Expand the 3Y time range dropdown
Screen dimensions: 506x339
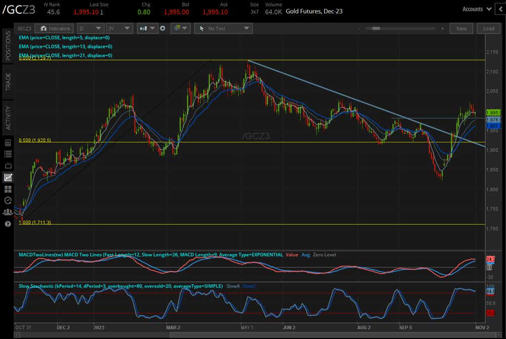click(119, 29)
